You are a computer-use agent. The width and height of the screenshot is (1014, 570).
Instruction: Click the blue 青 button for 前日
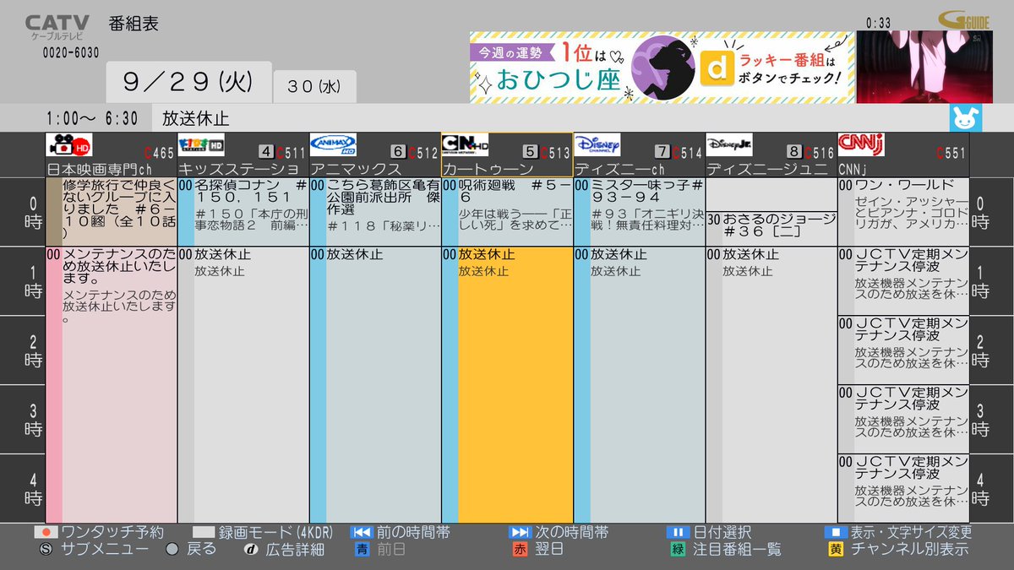[x=362, y=550]
